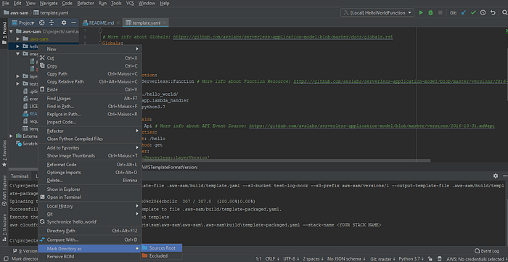
Task: Open the VCS menu
Action: point(130,3)
